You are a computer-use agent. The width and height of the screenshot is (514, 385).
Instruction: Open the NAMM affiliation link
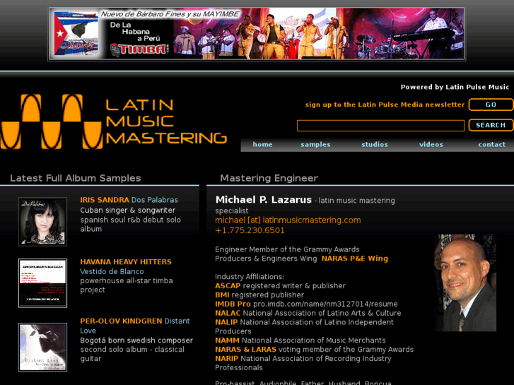(x=227, y=340)
